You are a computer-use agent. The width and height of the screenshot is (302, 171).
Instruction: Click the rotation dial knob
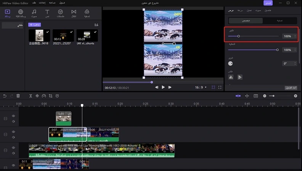pyautogui.click(x=230, y=63)
